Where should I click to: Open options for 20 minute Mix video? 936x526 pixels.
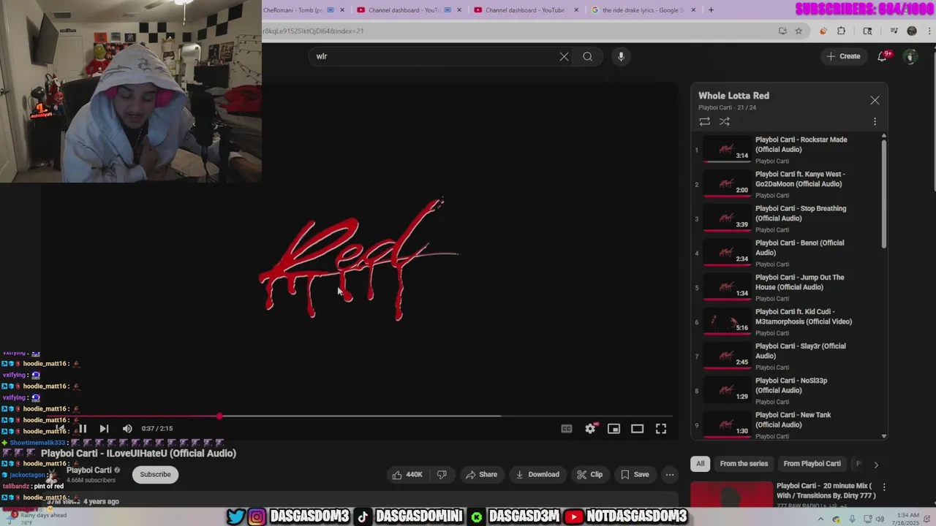click(x=884, y=487)
